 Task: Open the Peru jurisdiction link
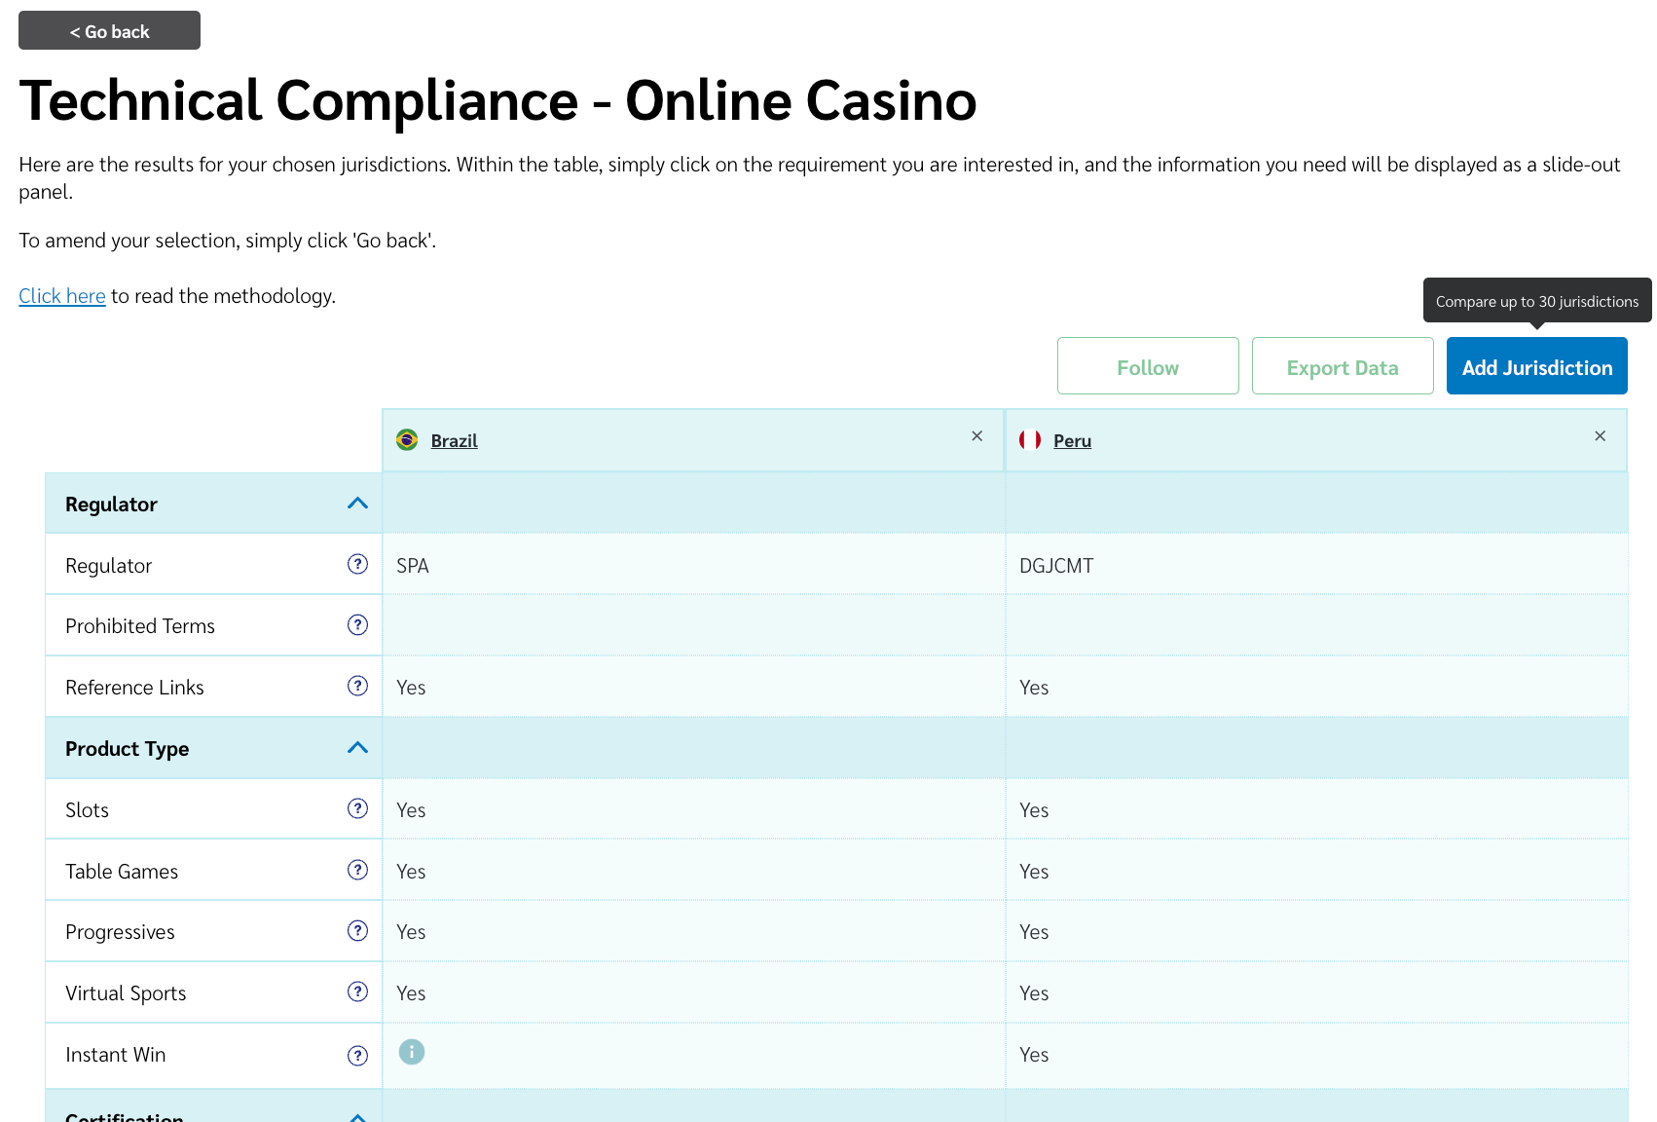(1072, 441)
